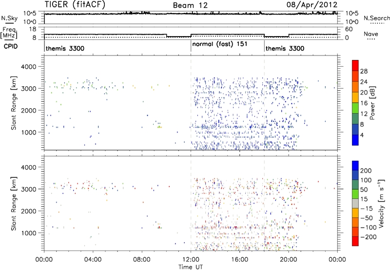The height and width of the screenshot is (270, 390).
Task: Click the '16:00' time tick label
Action: coord(239,260)
